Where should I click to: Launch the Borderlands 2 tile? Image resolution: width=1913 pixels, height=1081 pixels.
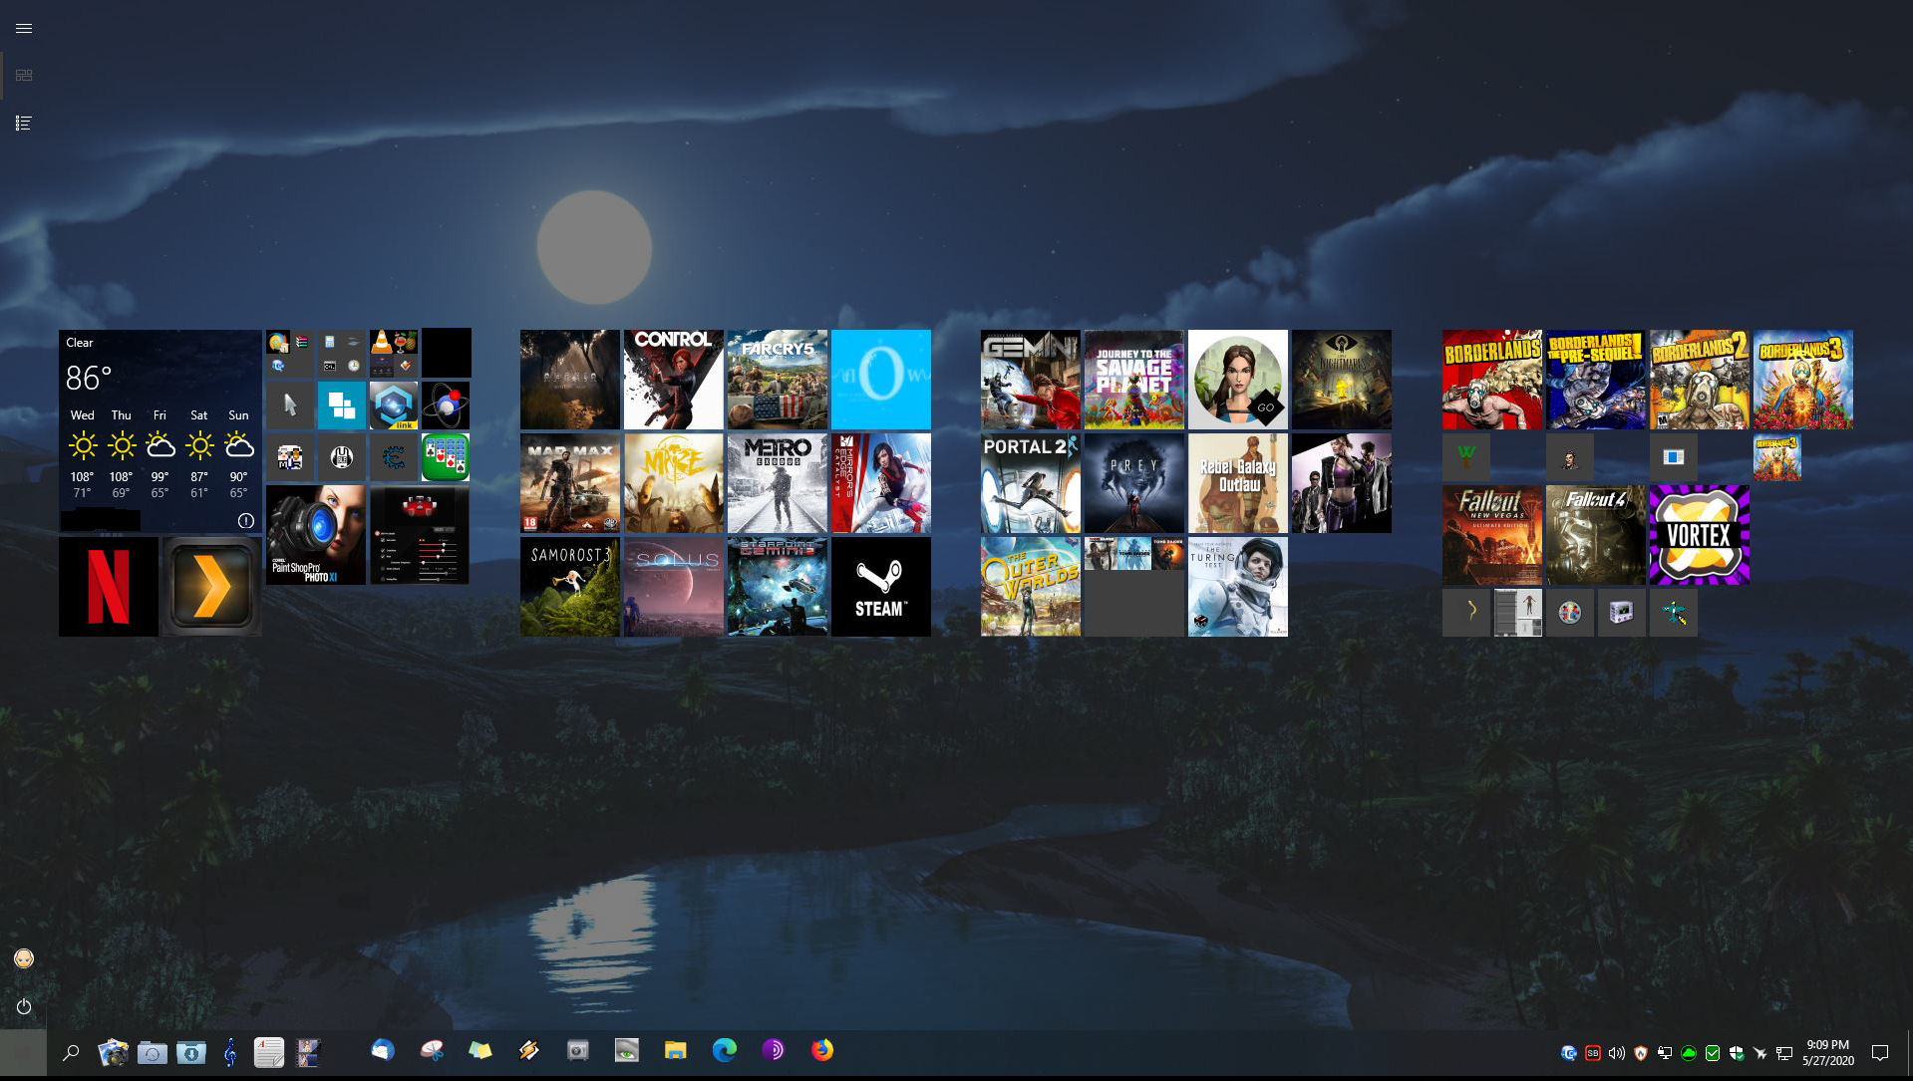(1700, 380)
